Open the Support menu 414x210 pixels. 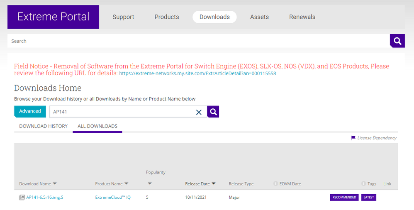pos(123,17)
